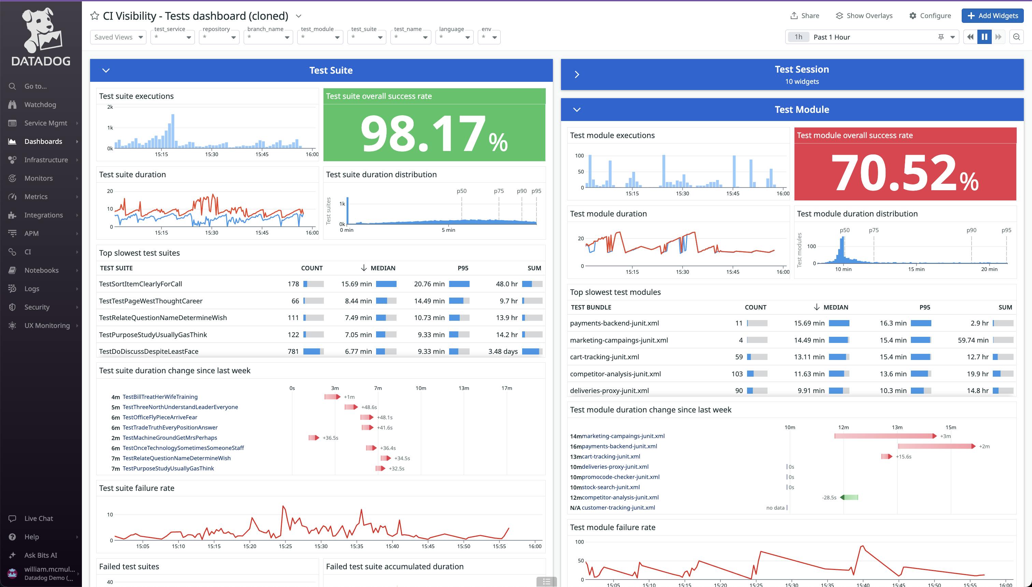
Task: Toggle Show Overlays on the dashboard
Action: (864, 16)
